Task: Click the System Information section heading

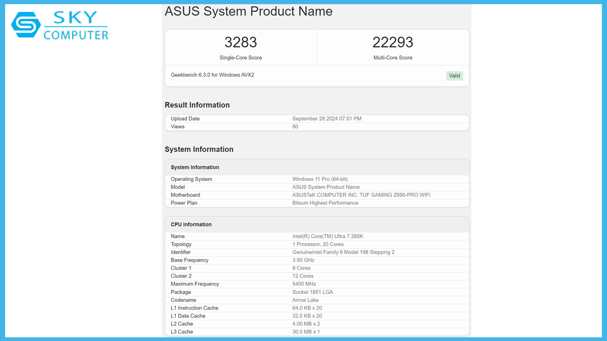Action: 199,150
